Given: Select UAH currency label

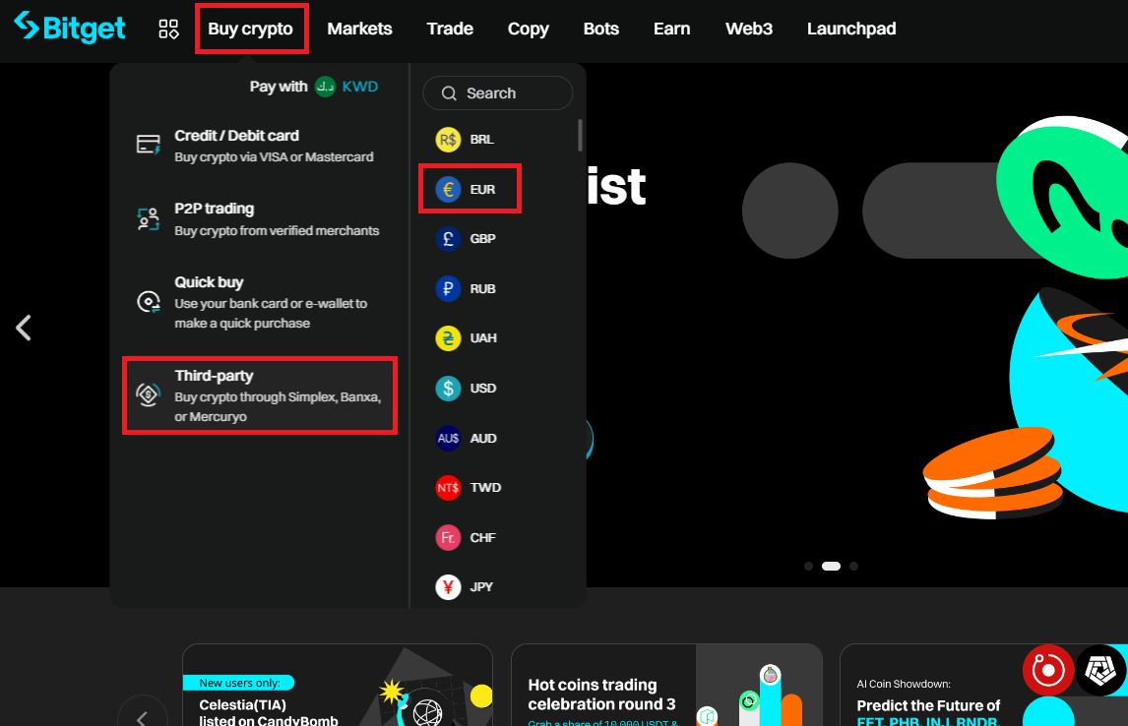Looking at the screenshot, I should [x=483, y=337].
